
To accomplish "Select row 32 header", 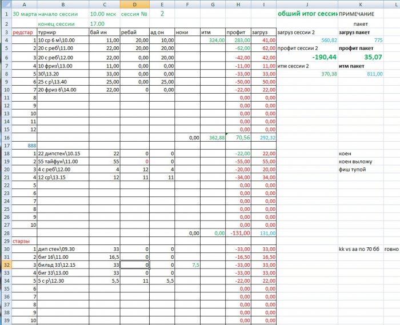I will 6,265.
